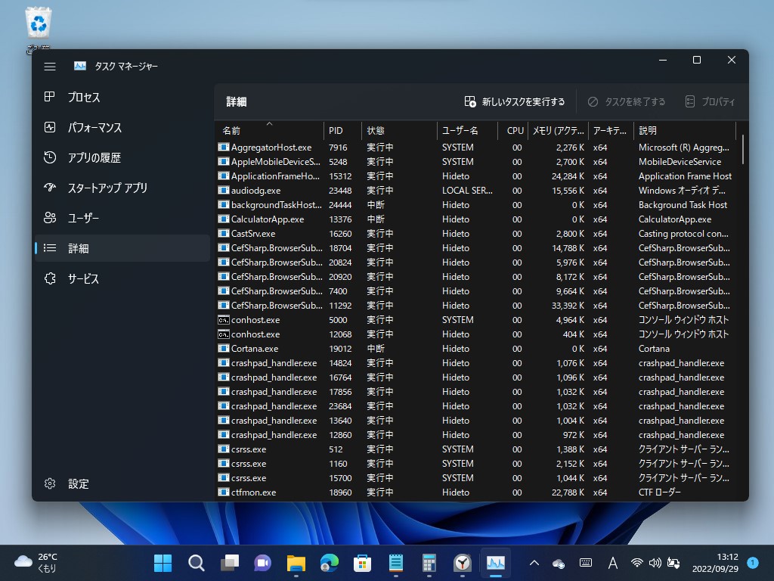The width and height of the screenshot is (774, 581).
Task: Select conhost.exe icon with PID 12068
Action: [x=224, y=334]
